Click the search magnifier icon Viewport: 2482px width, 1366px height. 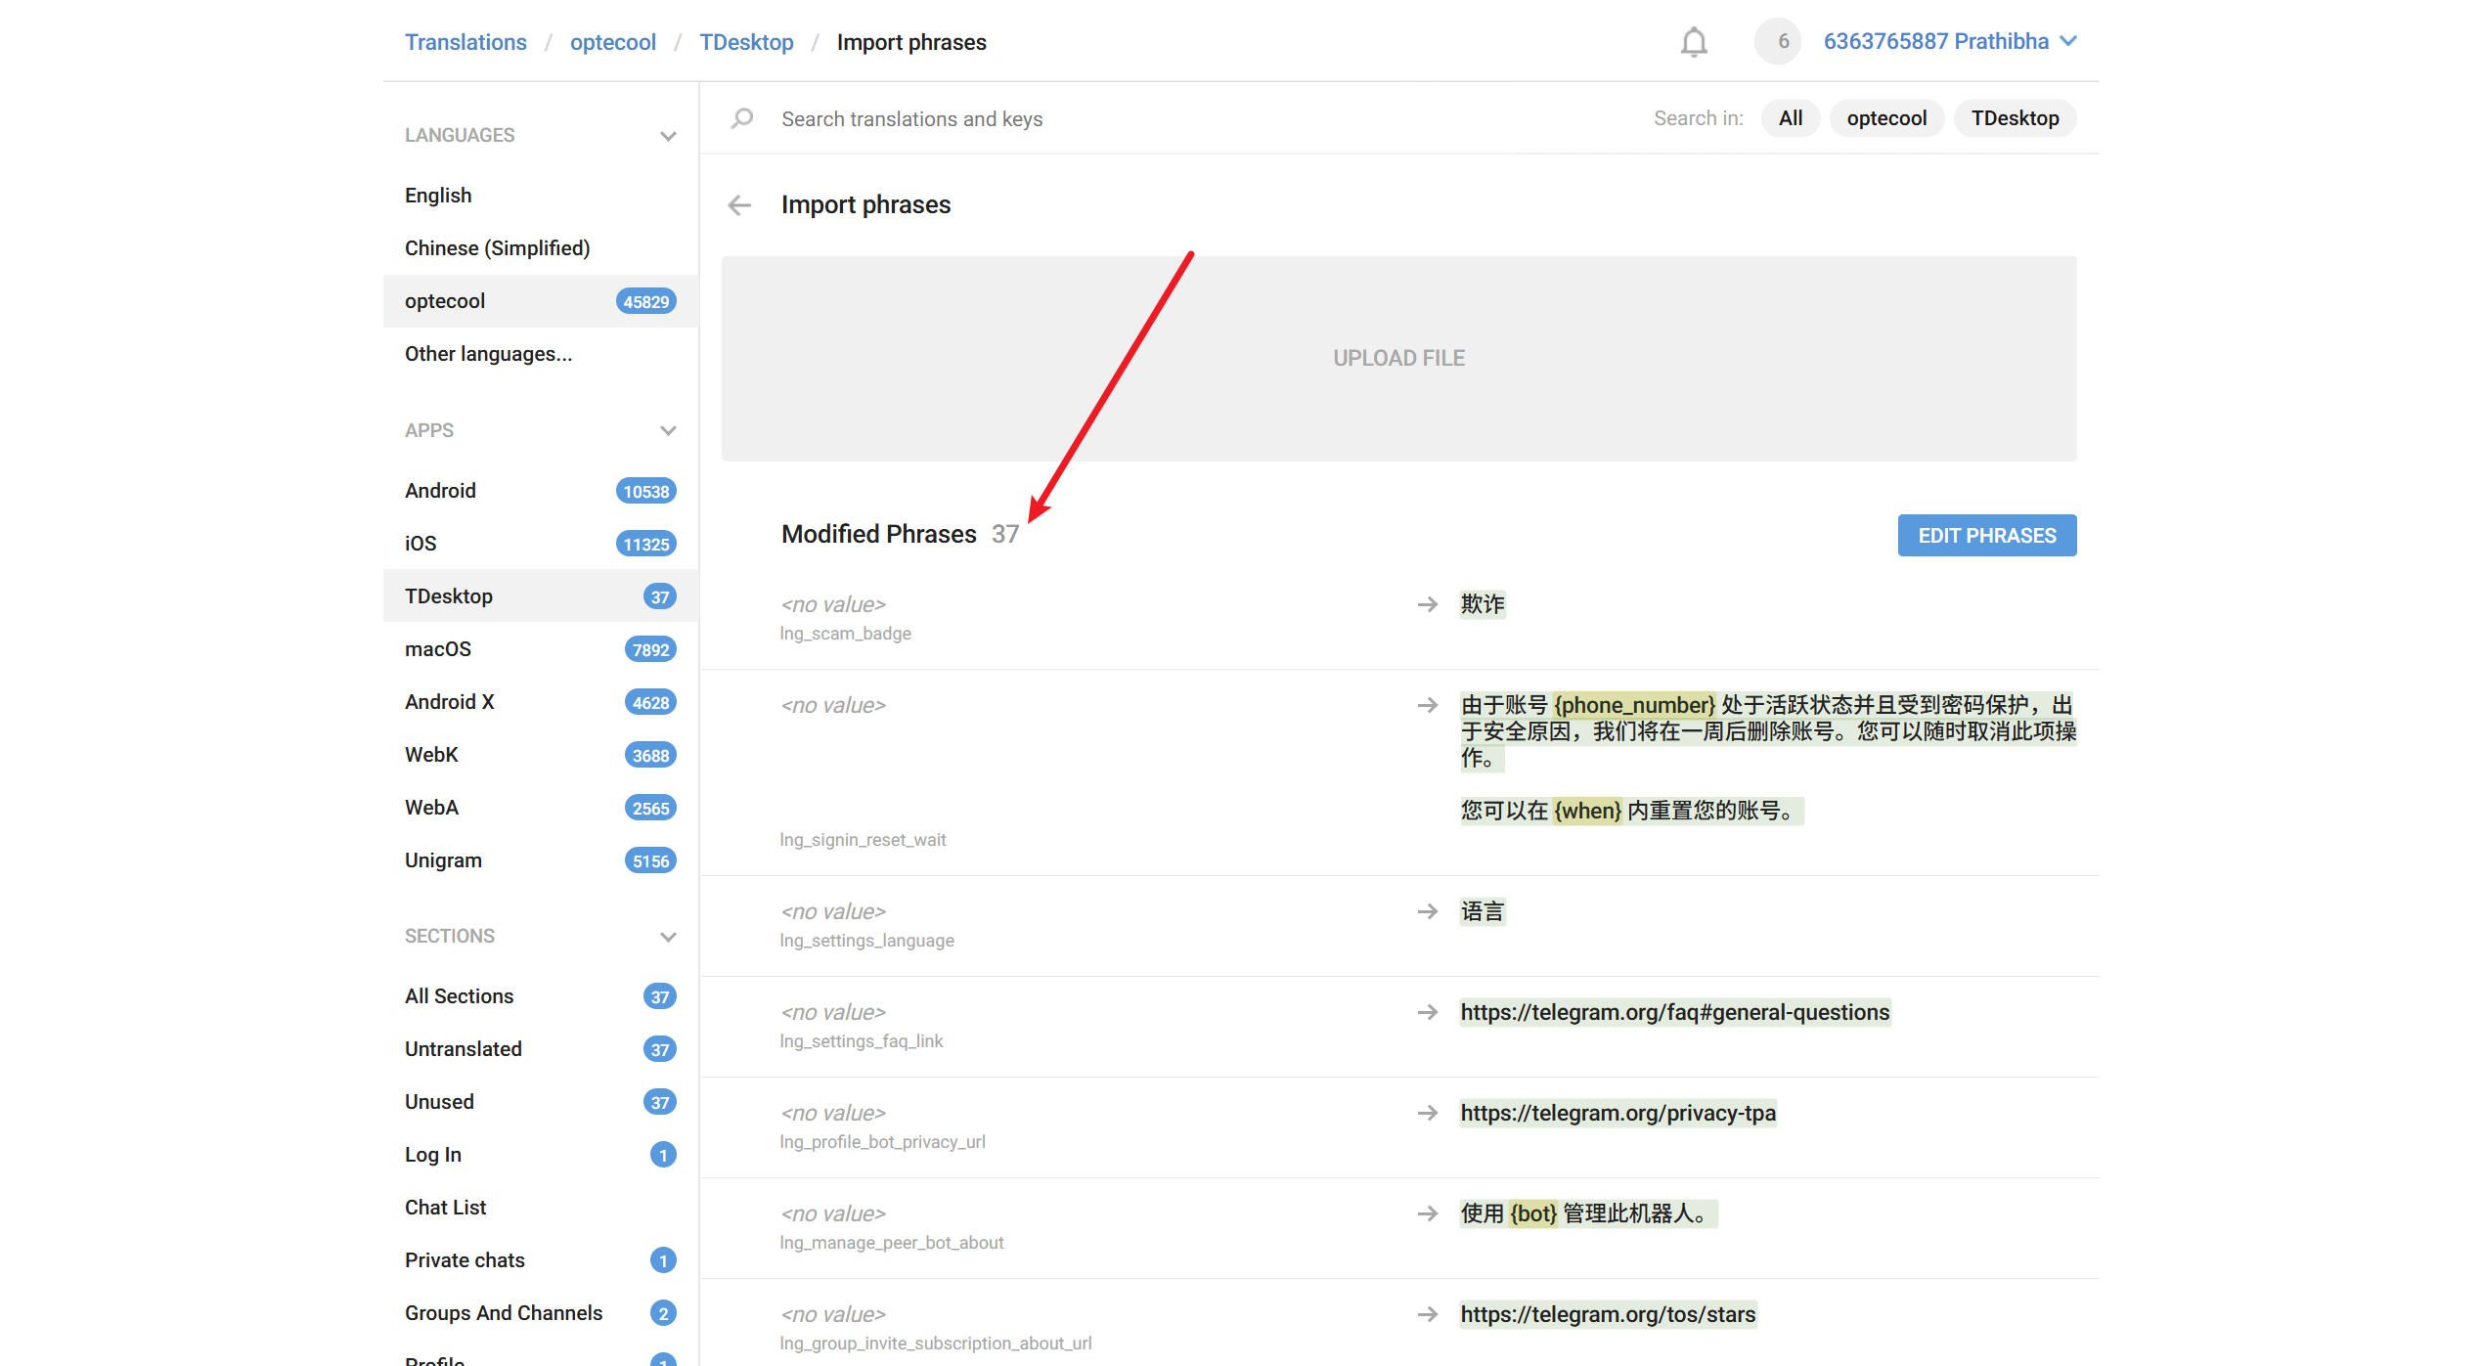click(x=742, y=118)
